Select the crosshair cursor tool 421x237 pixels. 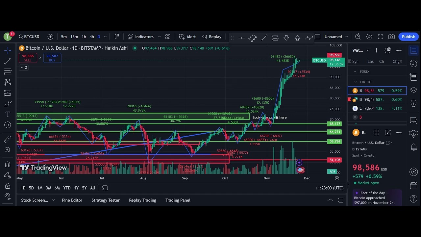pos(8,50)
